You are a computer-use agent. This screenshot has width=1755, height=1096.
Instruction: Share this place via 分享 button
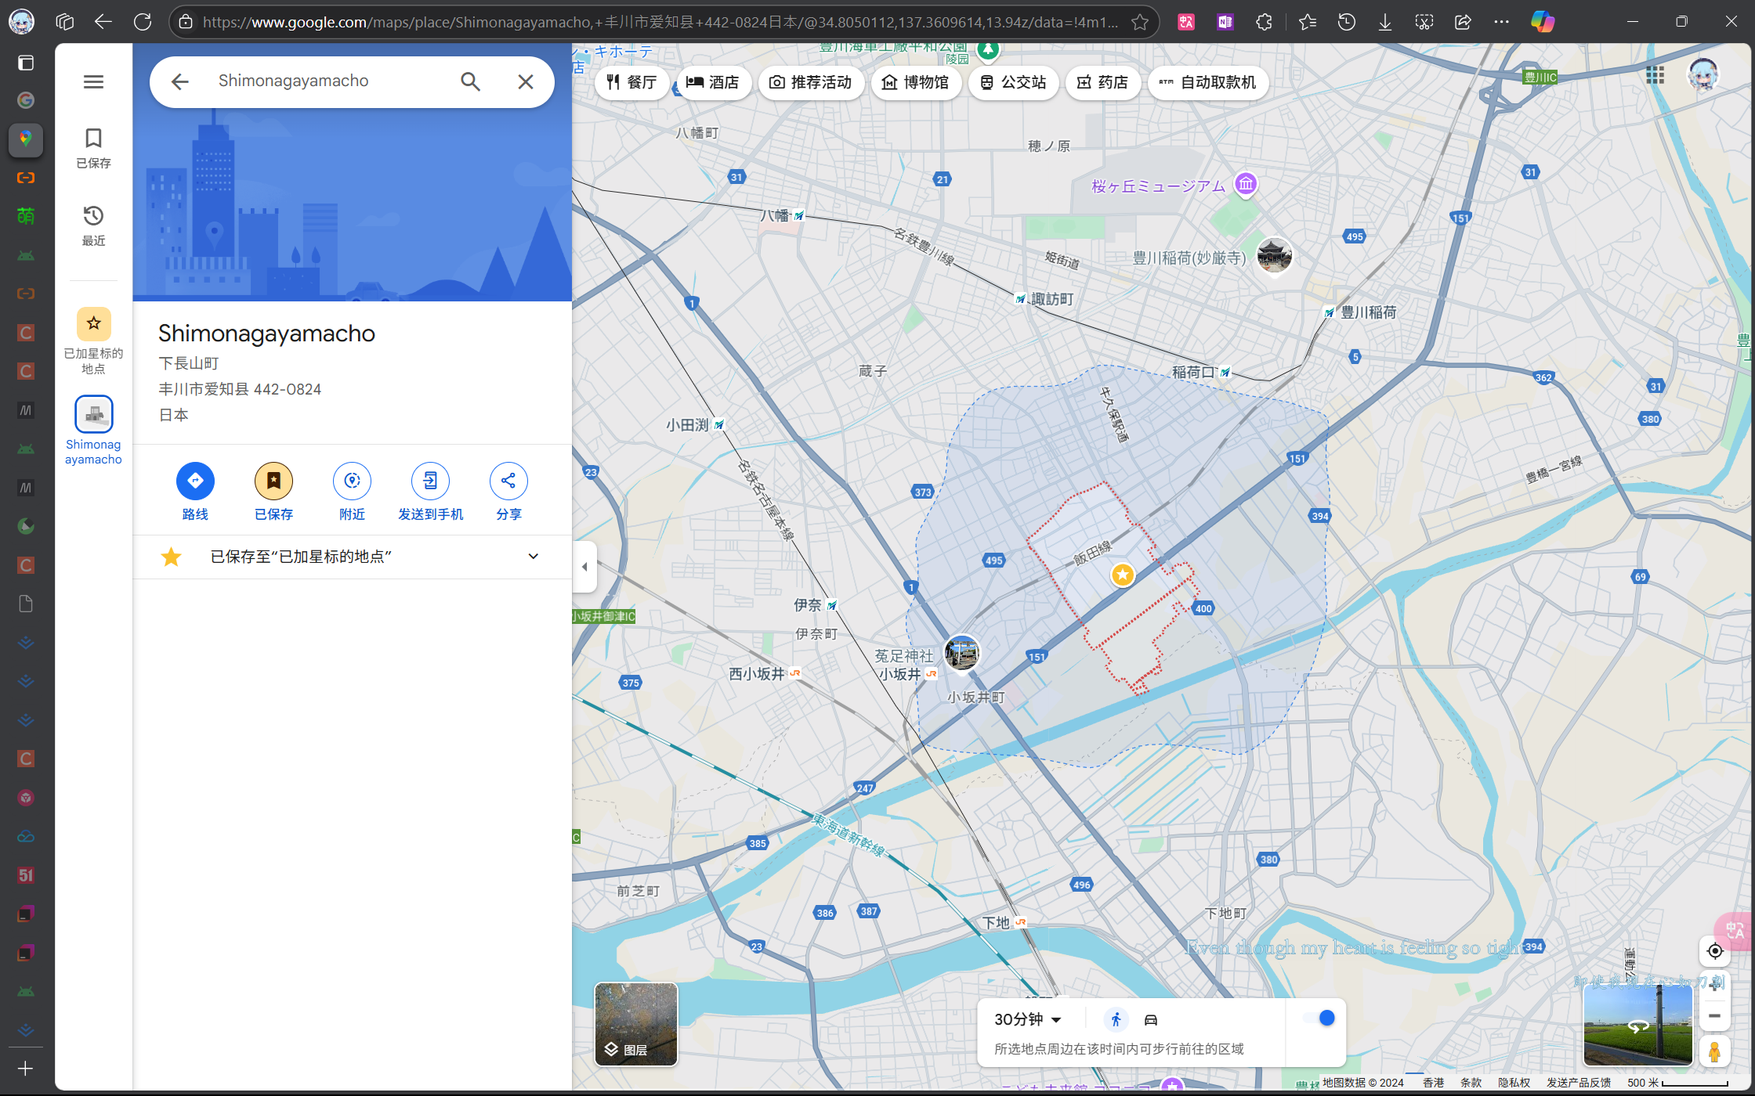tap(508, 491)
